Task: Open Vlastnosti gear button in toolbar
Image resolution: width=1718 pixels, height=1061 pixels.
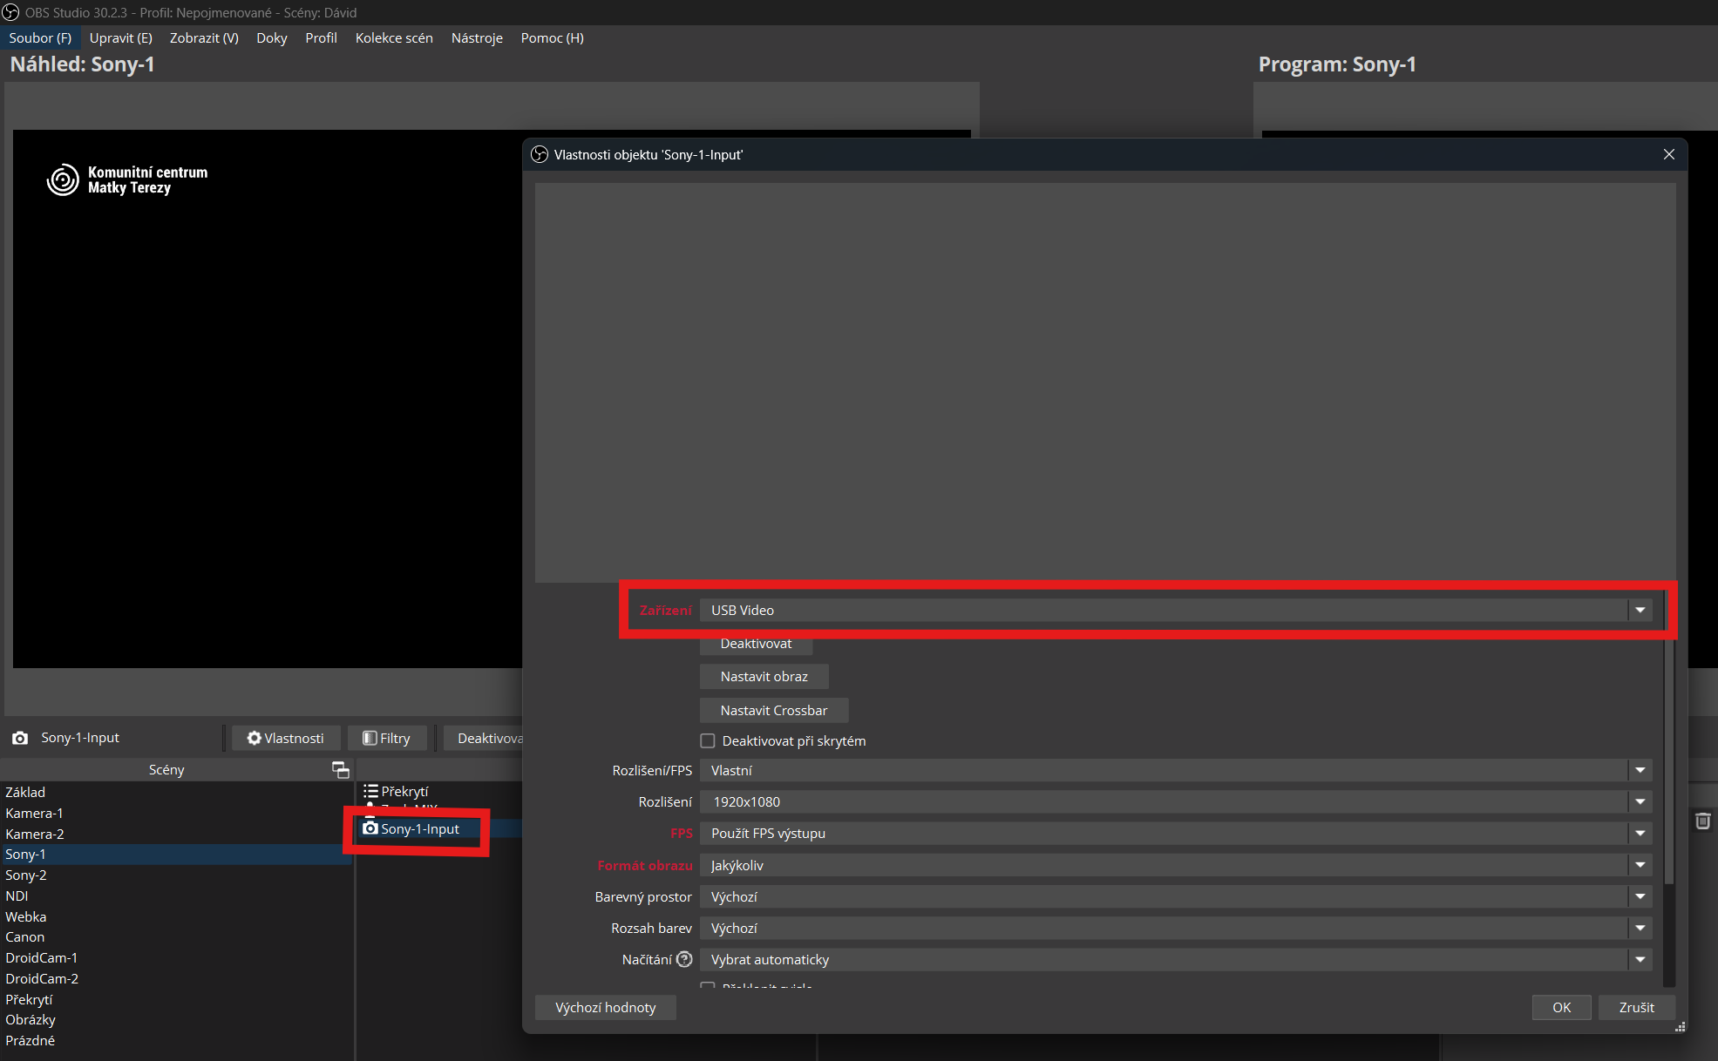Action: 286,738
